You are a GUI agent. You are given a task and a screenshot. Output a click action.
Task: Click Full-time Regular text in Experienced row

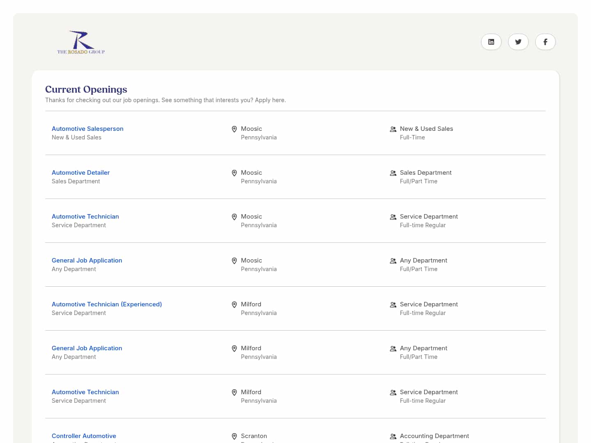[x=423, y=313]
